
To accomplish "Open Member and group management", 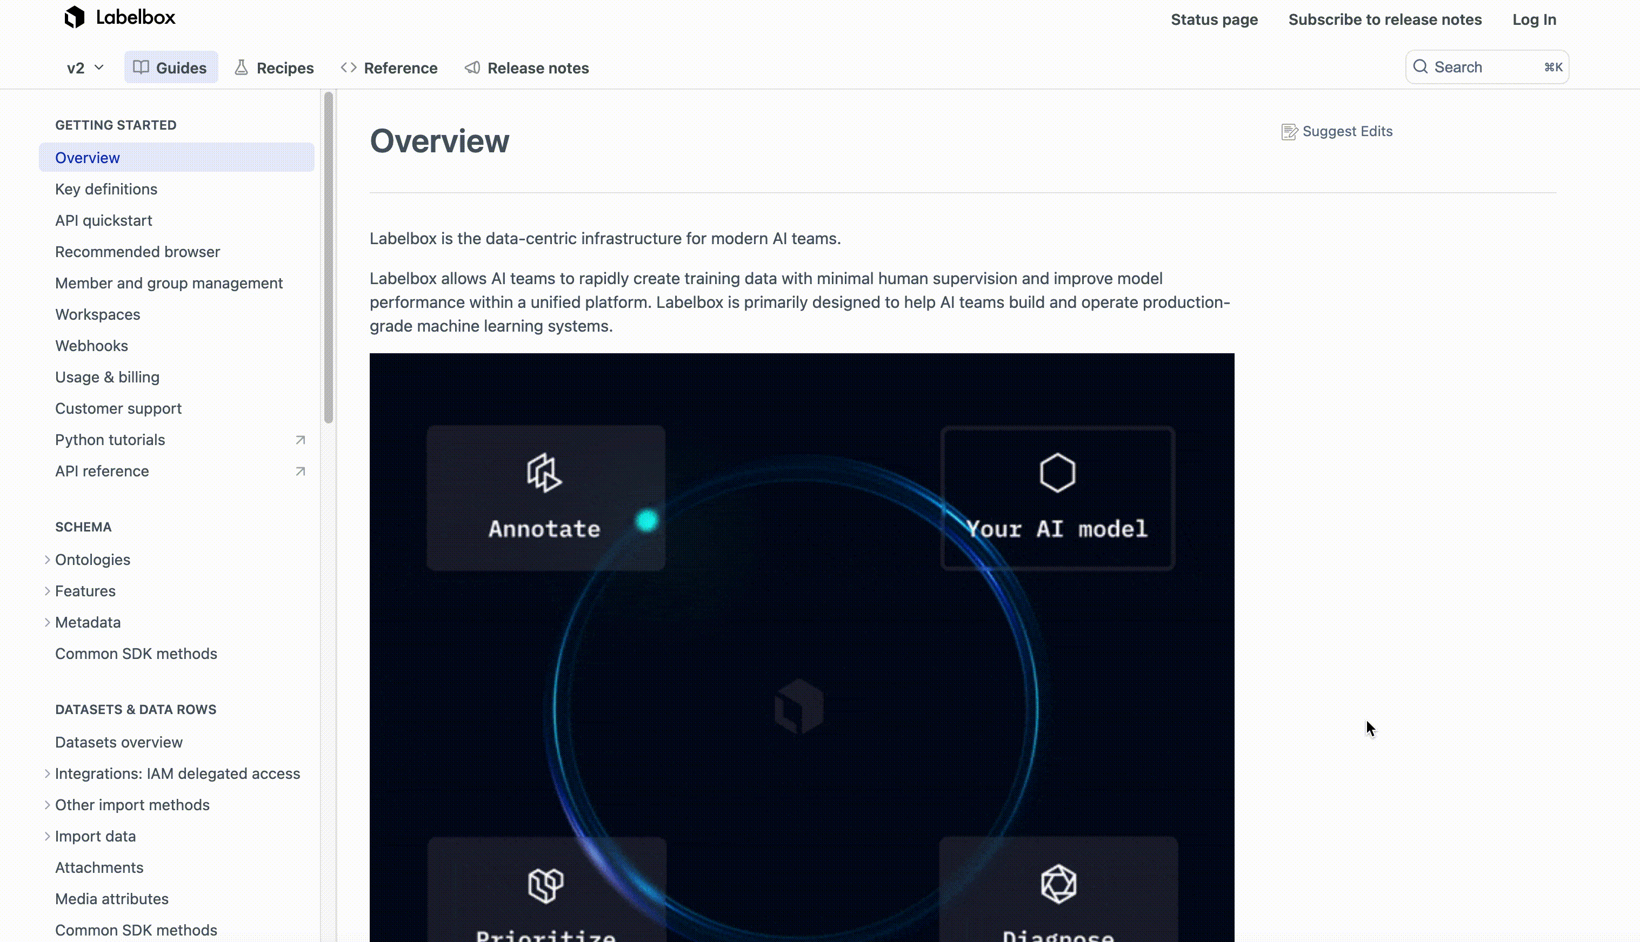I will click(169, 282).
